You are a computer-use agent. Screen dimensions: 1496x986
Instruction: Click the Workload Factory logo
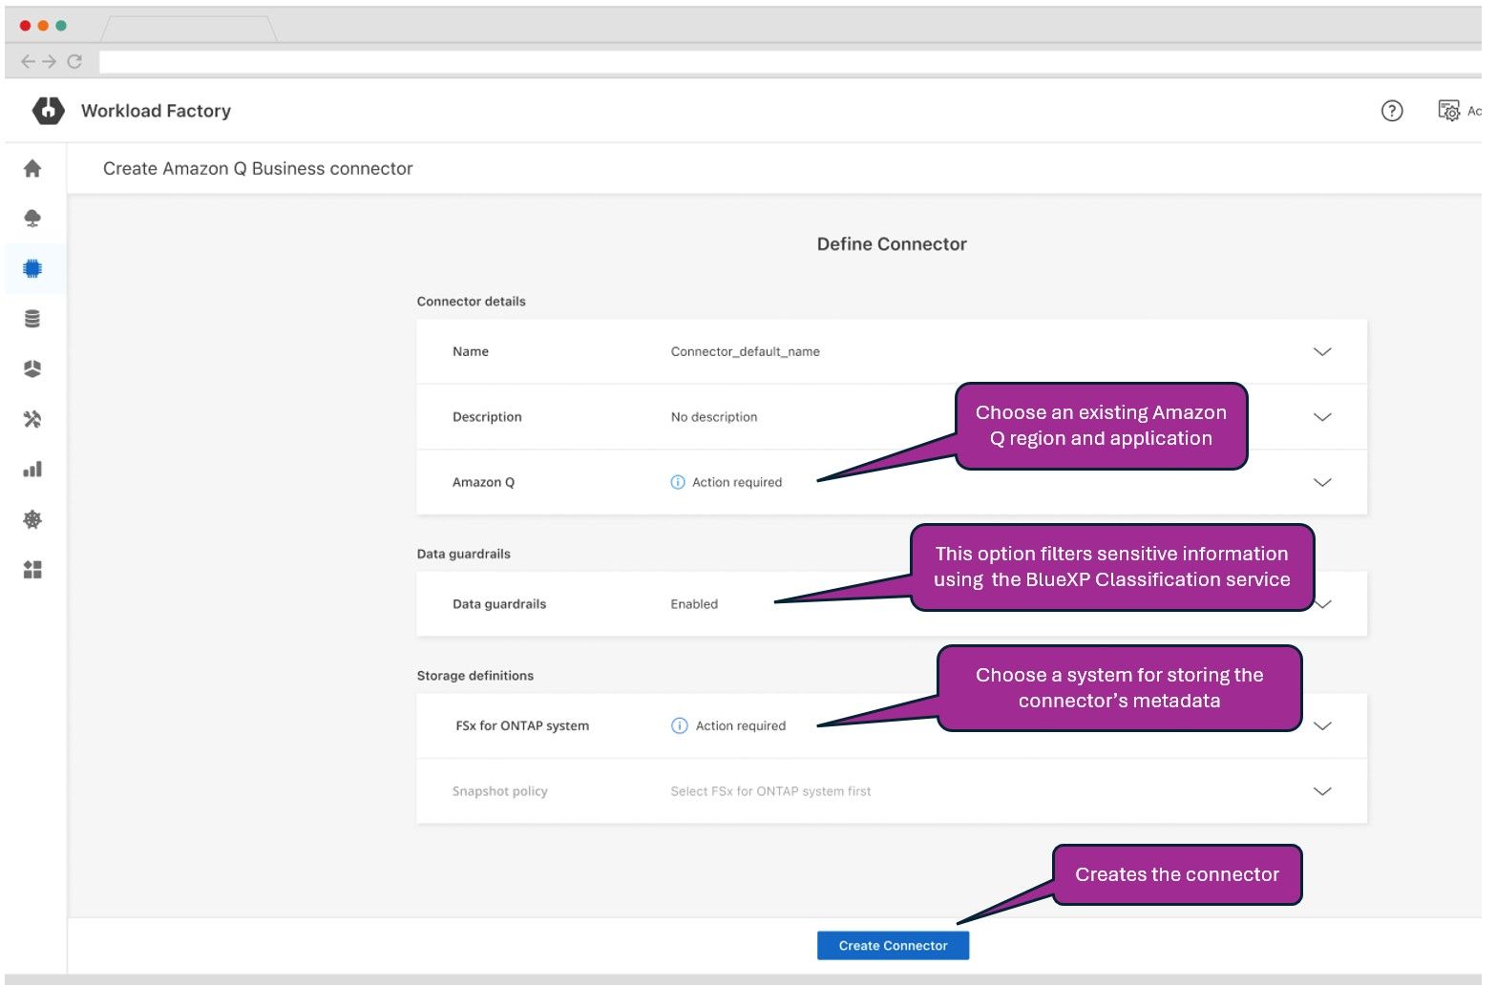tap(48, 111)
